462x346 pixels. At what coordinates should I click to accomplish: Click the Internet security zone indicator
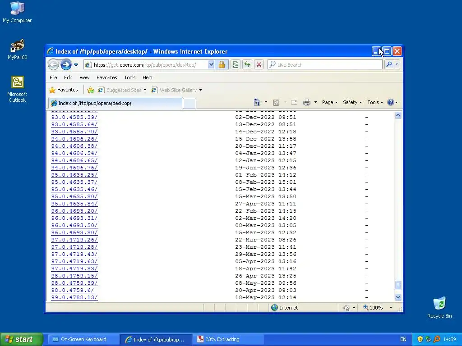point(284,307)
